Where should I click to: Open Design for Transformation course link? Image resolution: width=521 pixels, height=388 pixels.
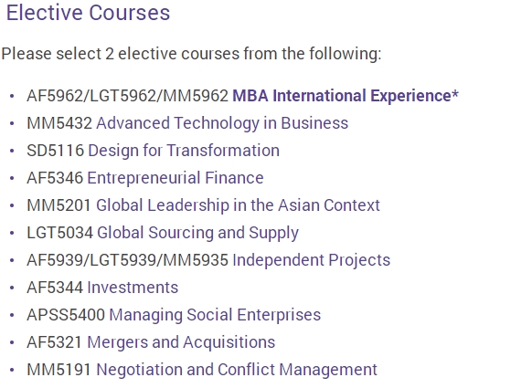coord(184,151)
